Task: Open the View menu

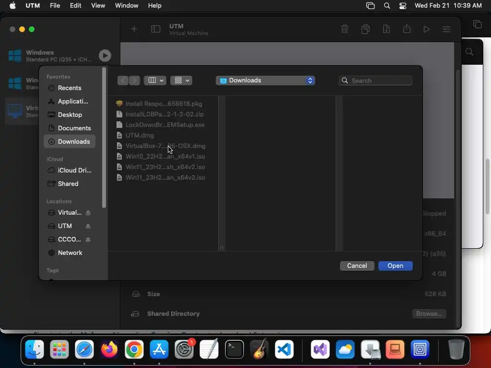Action: click(98, 6)
